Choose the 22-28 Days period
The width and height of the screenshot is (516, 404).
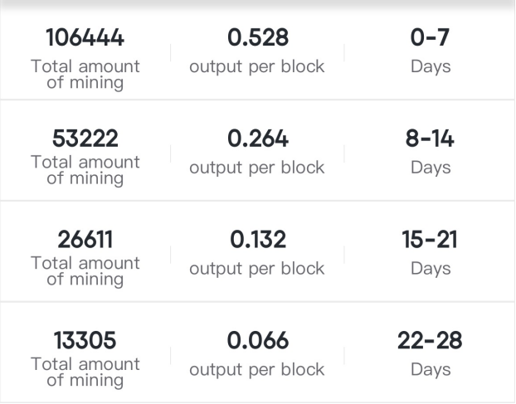430,340
